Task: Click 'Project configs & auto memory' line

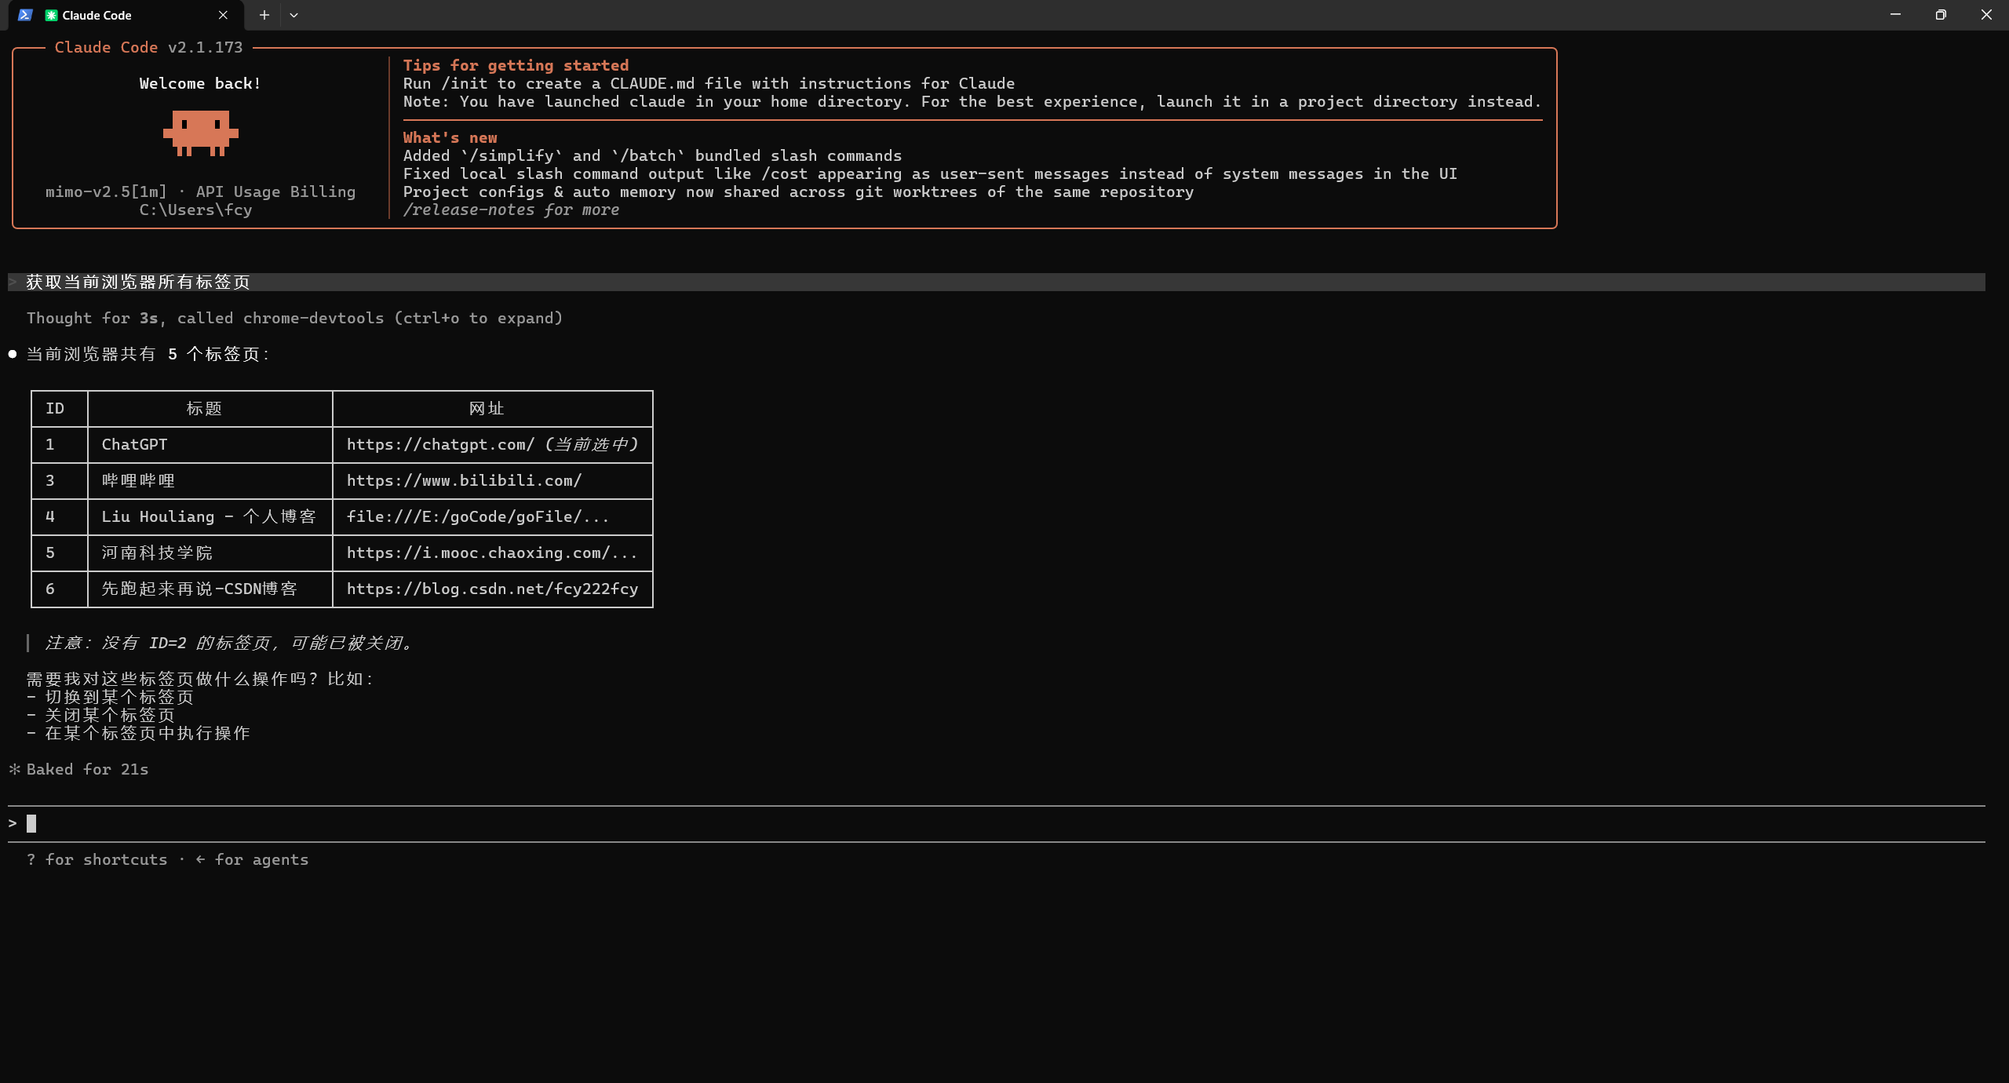Action: [x=798, y=191]
